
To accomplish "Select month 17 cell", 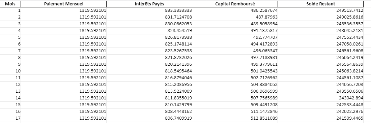I will tap(10, 118).
